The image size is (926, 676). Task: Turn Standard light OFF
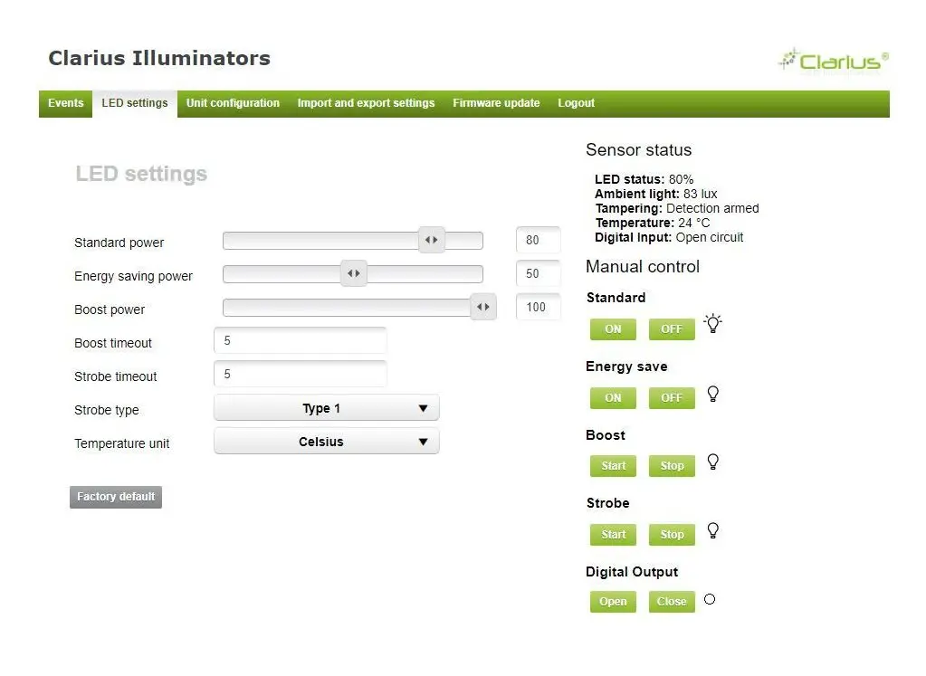click(672, 328)
